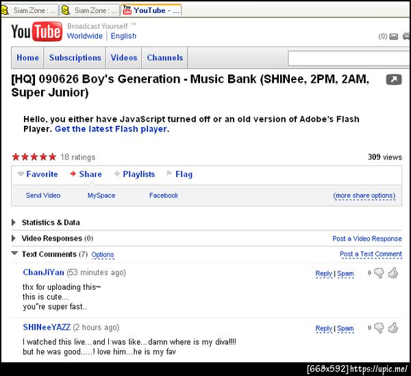Click in the search input field
Viewport: 411px width, 376px height.
tap(349, 58)
